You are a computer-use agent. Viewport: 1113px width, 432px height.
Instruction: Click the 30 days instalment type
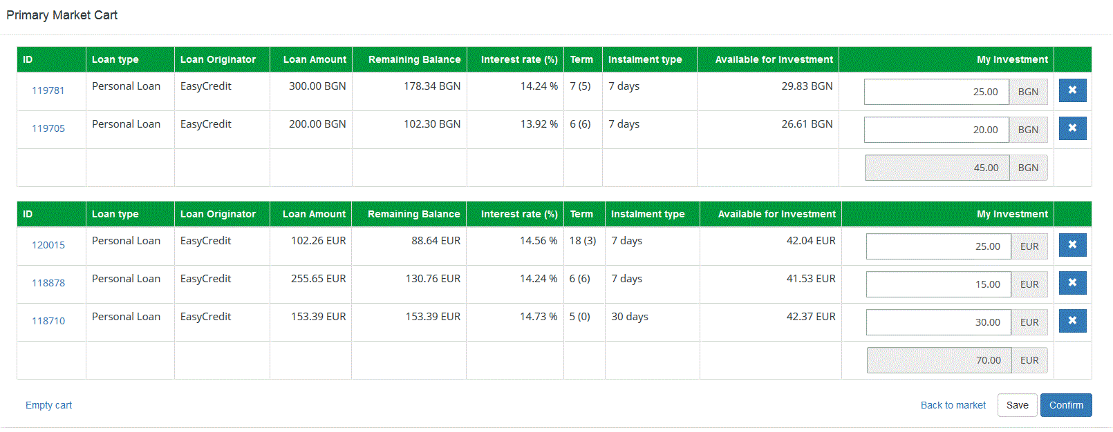[x=630, y=317]
